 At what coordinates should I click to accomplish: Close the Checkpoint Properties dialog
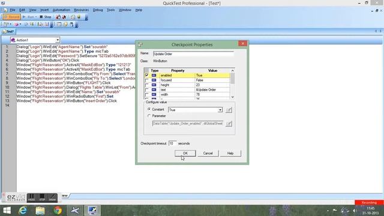(242, 44)
